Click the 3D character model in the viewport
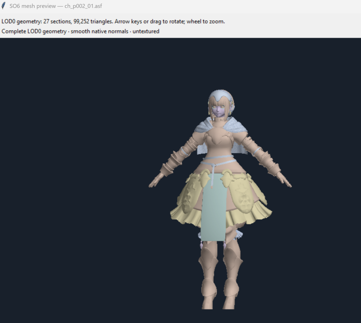The height and width of the screenshot is (323, 361). pos(220,199)
